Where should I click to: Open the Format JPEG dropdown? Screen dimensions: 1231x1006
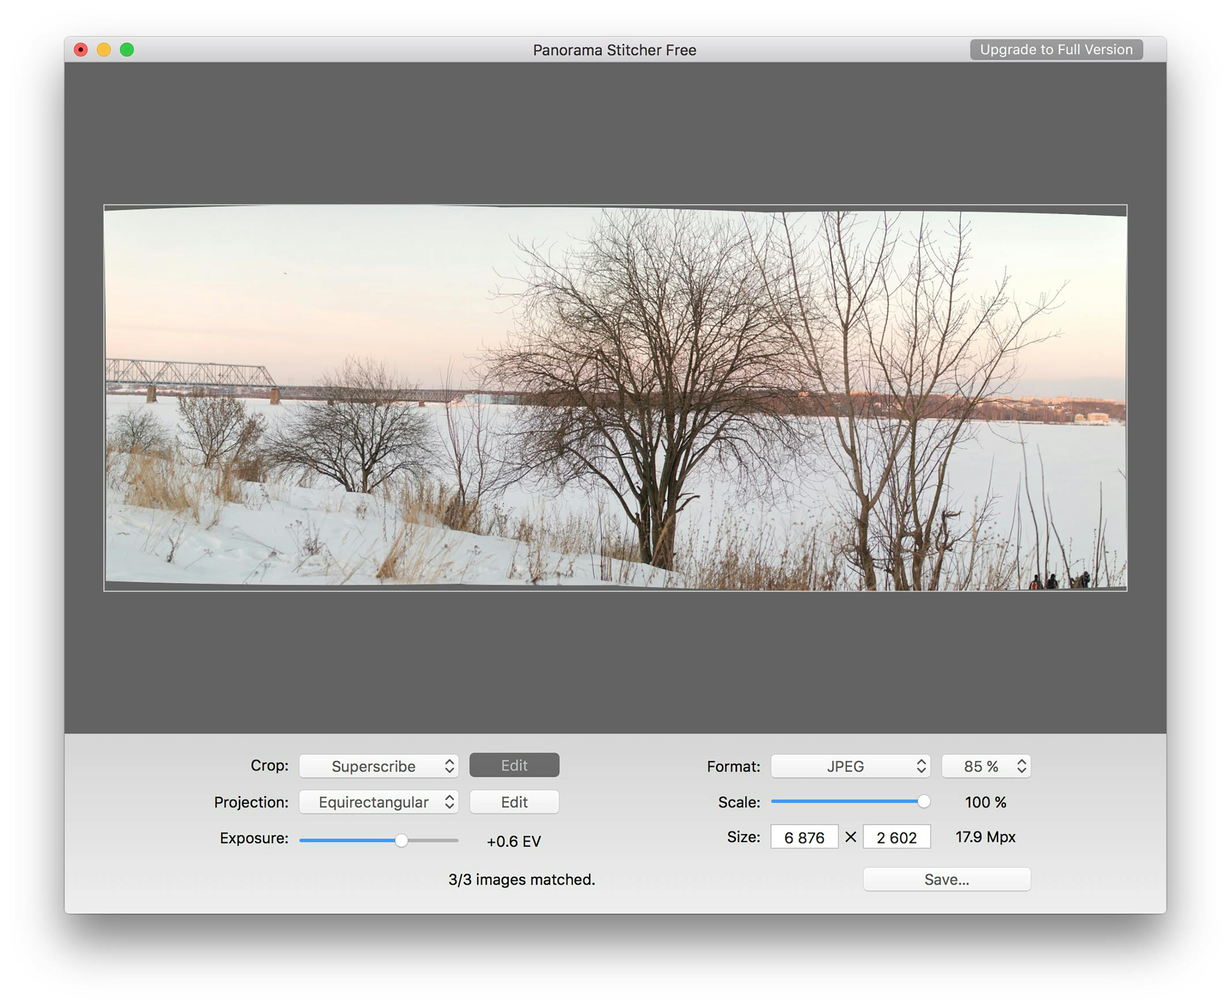pos(850,766)
